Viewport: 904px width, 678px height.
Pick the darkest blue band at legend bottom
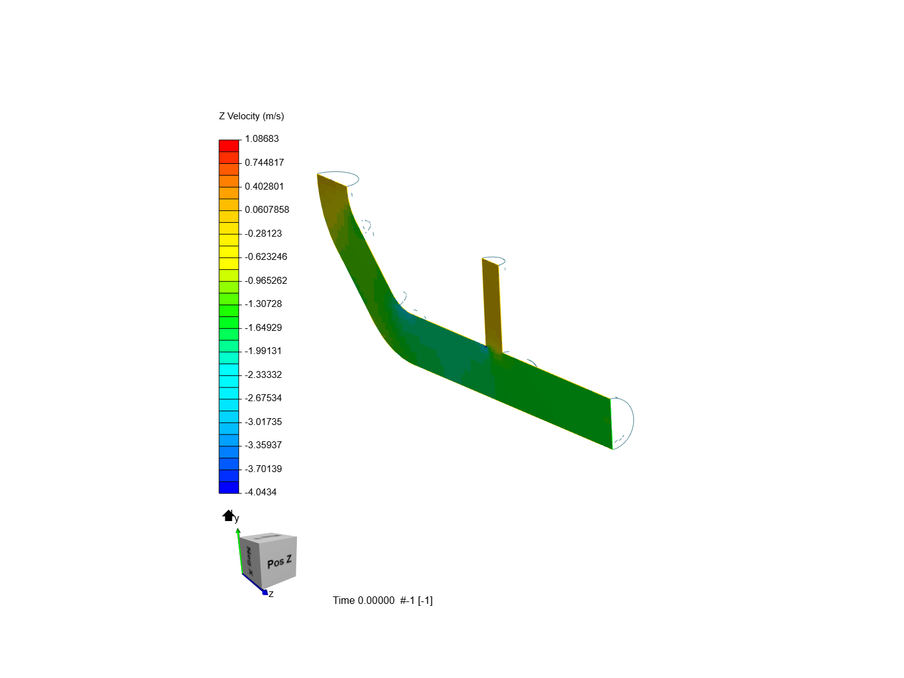tap(229, 487)
